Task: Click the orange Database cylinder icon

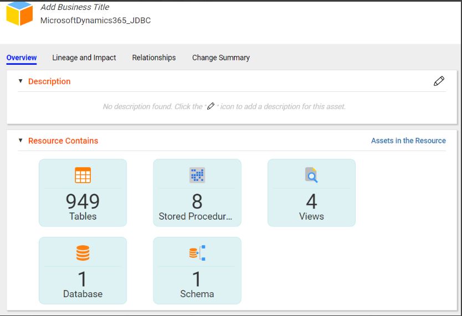Action: (83, 253)
